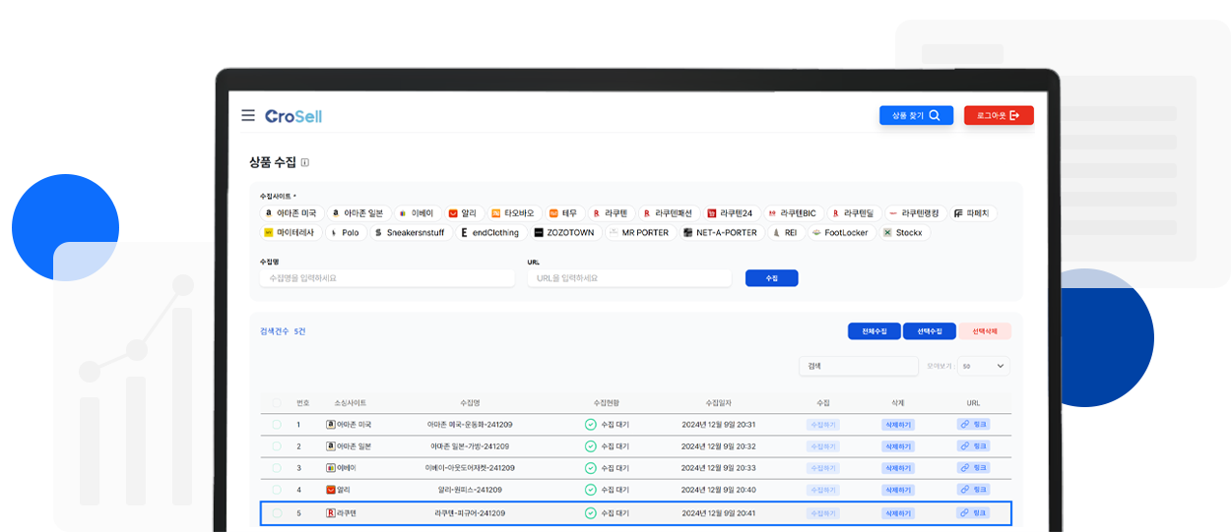Open the 링크 URL link in row 3
The width and height of the screenshot is (1231, 532).
tap(973, 468)
